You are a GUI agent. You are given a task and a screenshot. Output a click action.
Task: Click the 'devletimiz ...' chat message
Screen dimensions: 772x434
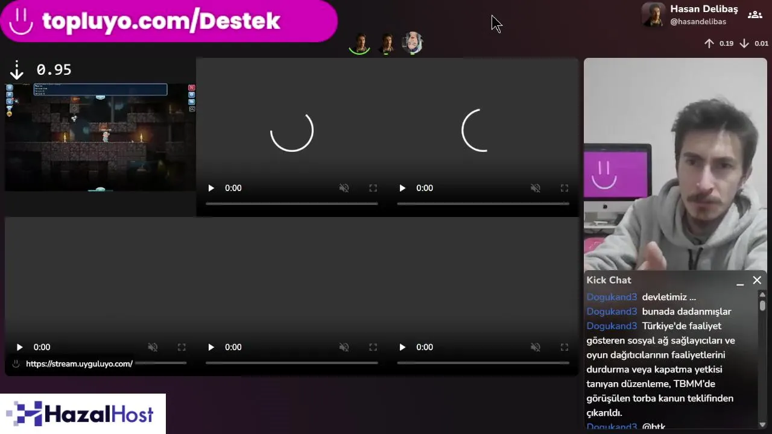click(x=669, y=297)
